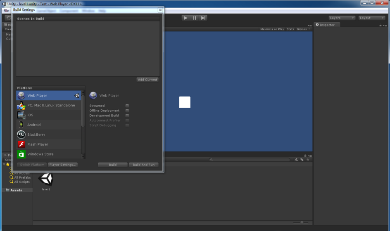The width and height of the screenshot is (390, 231).
Task: Toggle the Script Debugging checkbox
Action: (x=127, y=125)
